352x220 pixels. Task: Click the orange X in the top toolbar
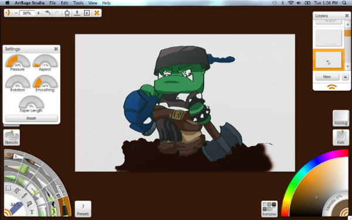97,13
